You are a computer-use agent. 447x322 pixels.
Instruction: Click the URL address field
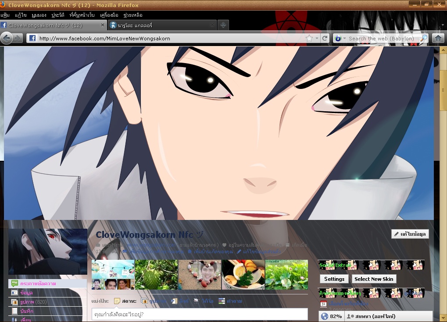pyautogui.click(x=171, y=38)
